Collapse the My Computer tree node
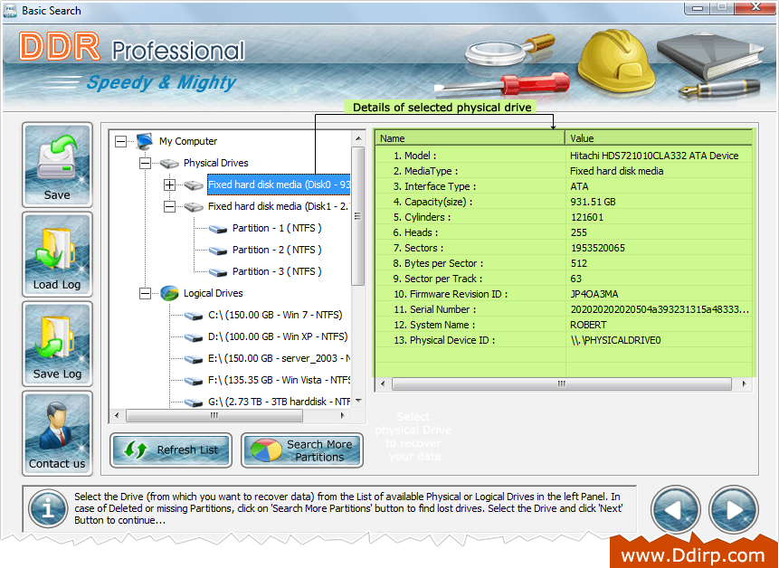 [120, 141]
